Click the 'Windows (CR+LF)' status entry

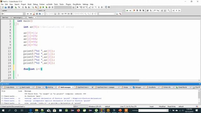pyautogui.click(x=95, y=106)
